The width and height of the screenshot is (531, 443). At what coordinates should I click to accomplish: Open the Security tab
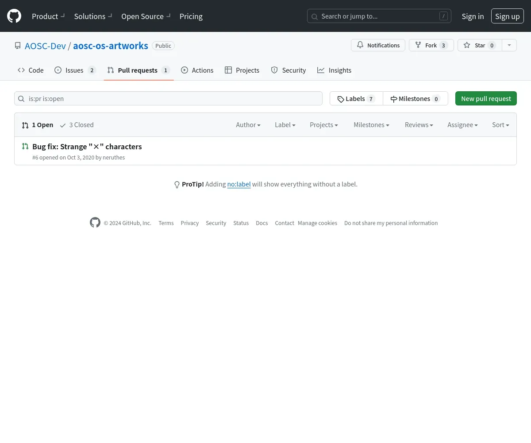(x=289, y=70)
